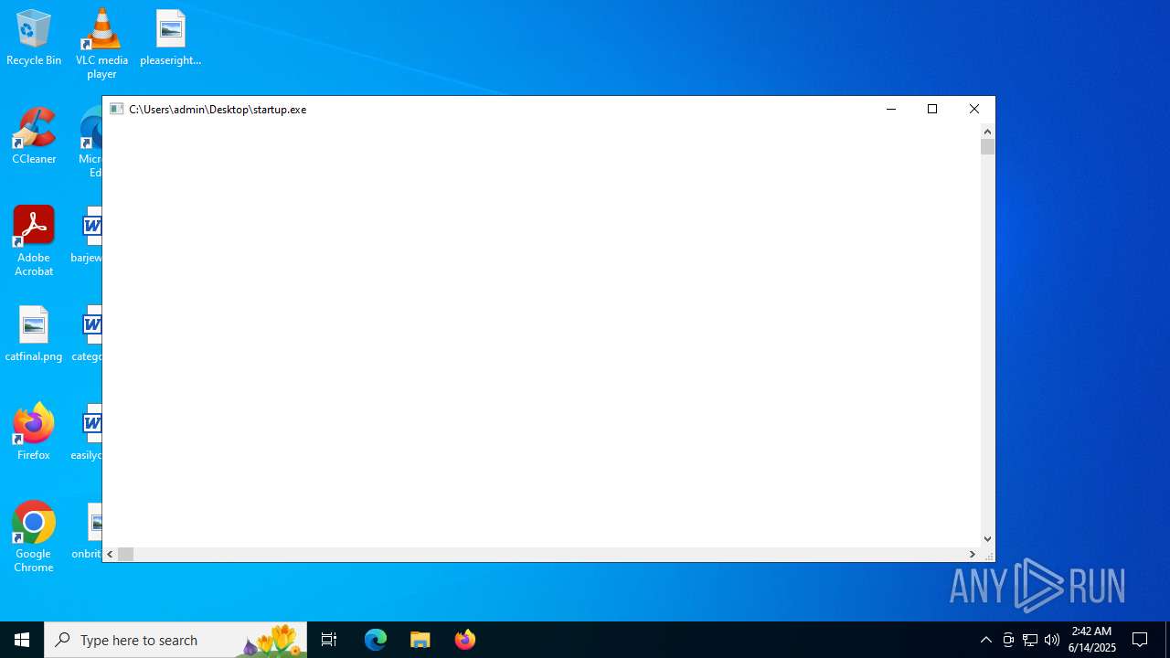Viewport: 1170px width, 658px height.
Task: Click the horizontal scrollbar thumb
Action: click(x=126, y=554)
